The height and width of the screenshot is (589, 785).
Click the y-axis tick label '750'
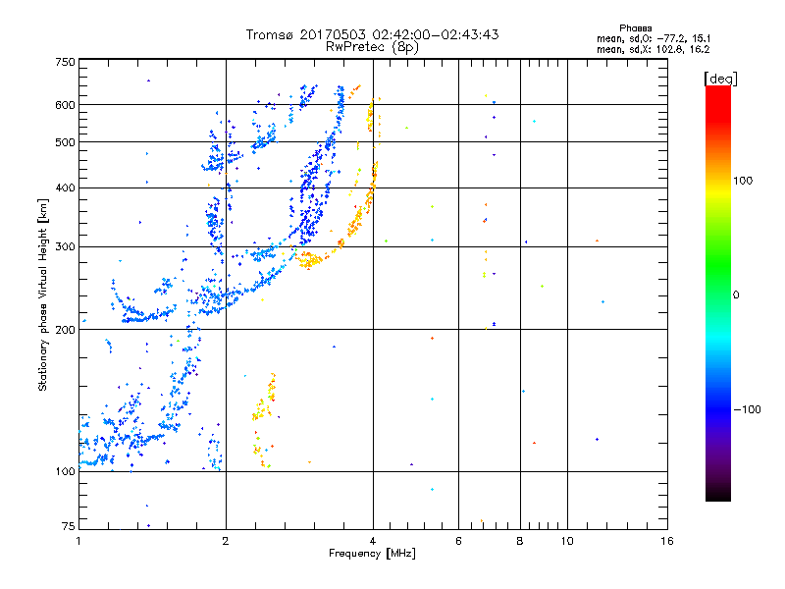[65, 62]
